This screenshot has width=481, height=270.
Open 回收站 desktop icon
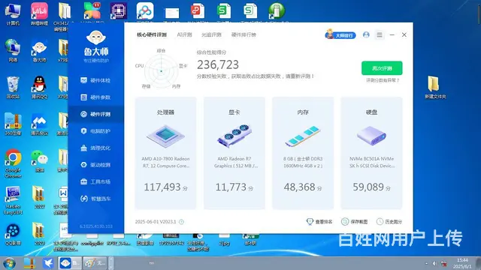(13, 87)
